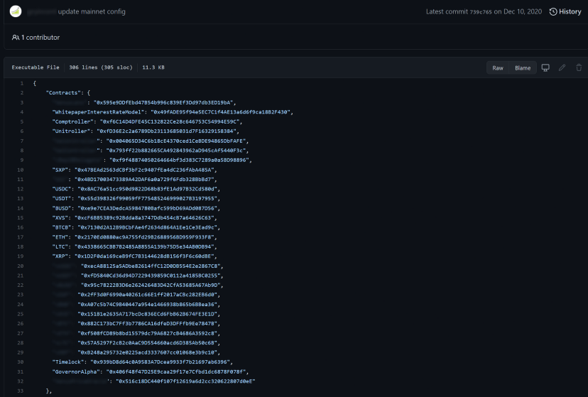Click the WhitepaperInterestRateModel key text
The image size is (588, 397).
pyautogui.click(x=99, y=112)
